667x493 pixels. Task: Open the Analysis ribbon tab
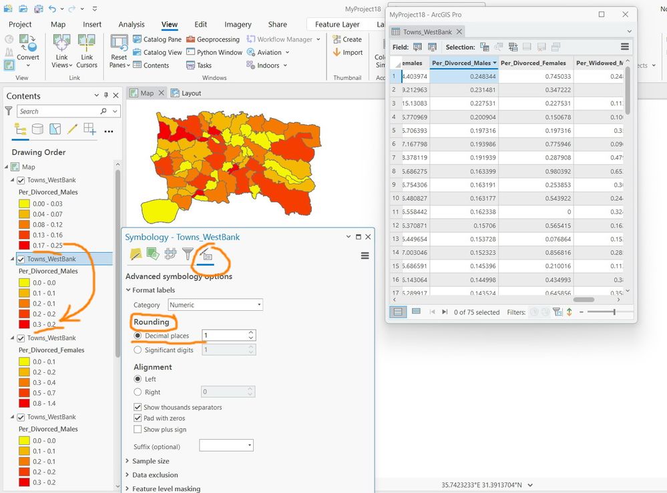pos(132,24)
